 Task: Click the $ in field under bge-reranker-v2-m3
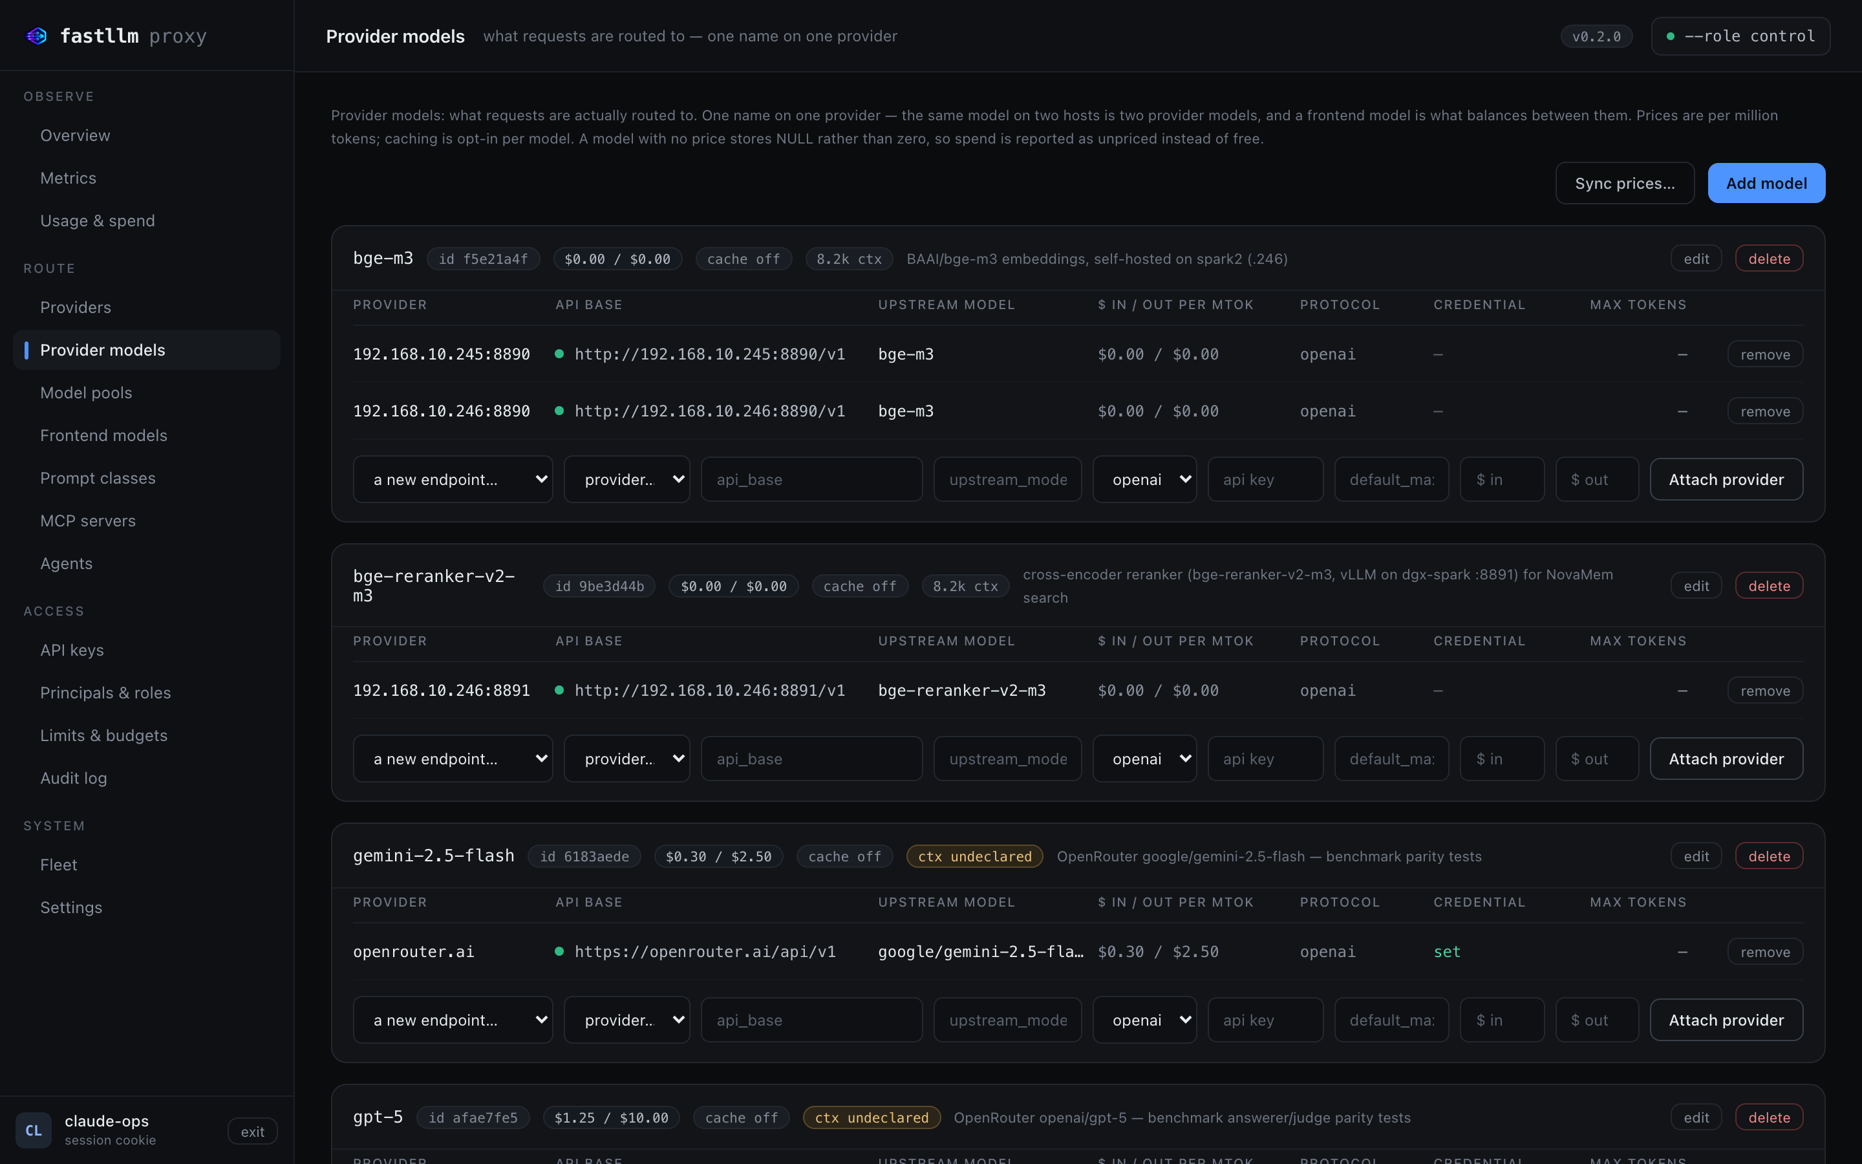1502,759
